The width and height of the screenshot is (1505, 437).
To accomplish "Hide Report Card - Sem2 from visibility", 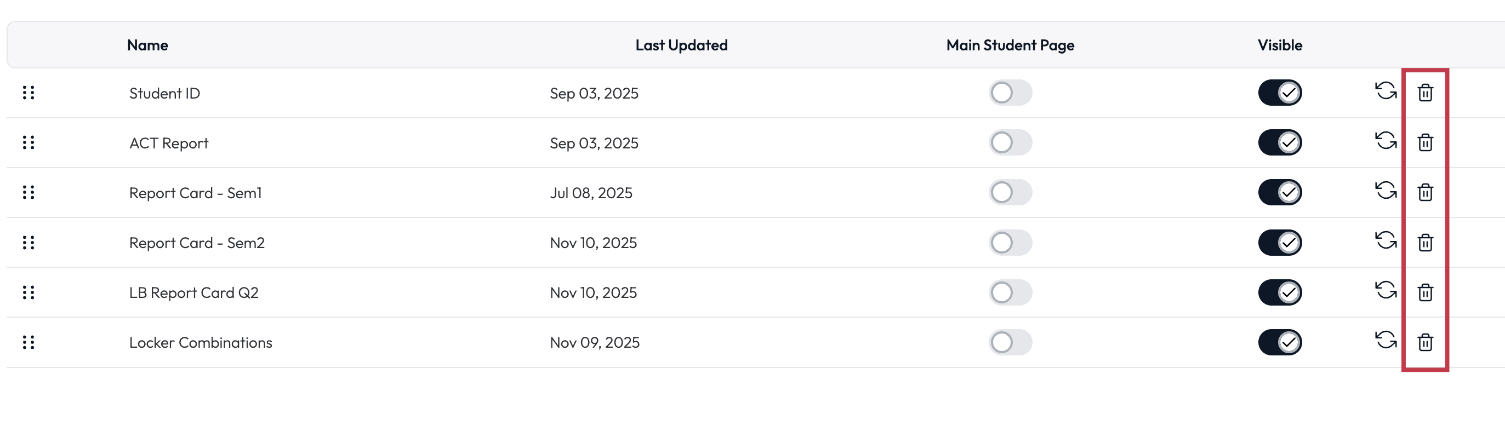I will tap(1280, 243).
